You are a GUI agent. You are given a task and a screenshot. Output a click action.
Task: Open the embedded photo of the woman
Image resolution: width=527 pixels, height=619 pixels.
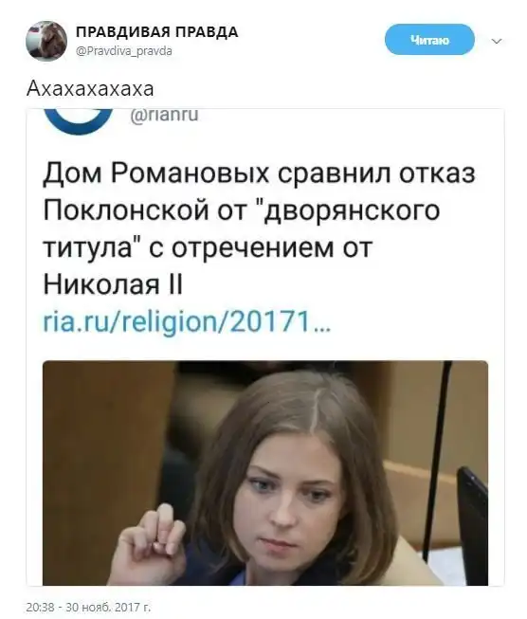click(264, 473)
